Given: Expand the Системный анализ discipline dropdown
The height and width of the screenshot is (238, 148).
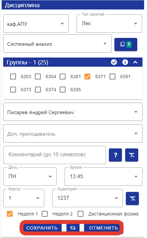Looking at the screenshot, I should tap(57, 43).
